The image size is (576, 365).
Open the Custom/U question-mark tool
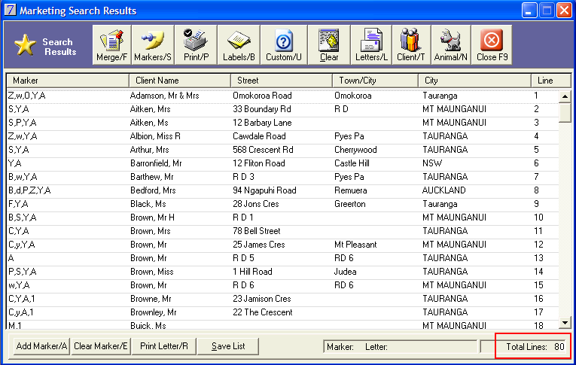[x=284, y=45]
